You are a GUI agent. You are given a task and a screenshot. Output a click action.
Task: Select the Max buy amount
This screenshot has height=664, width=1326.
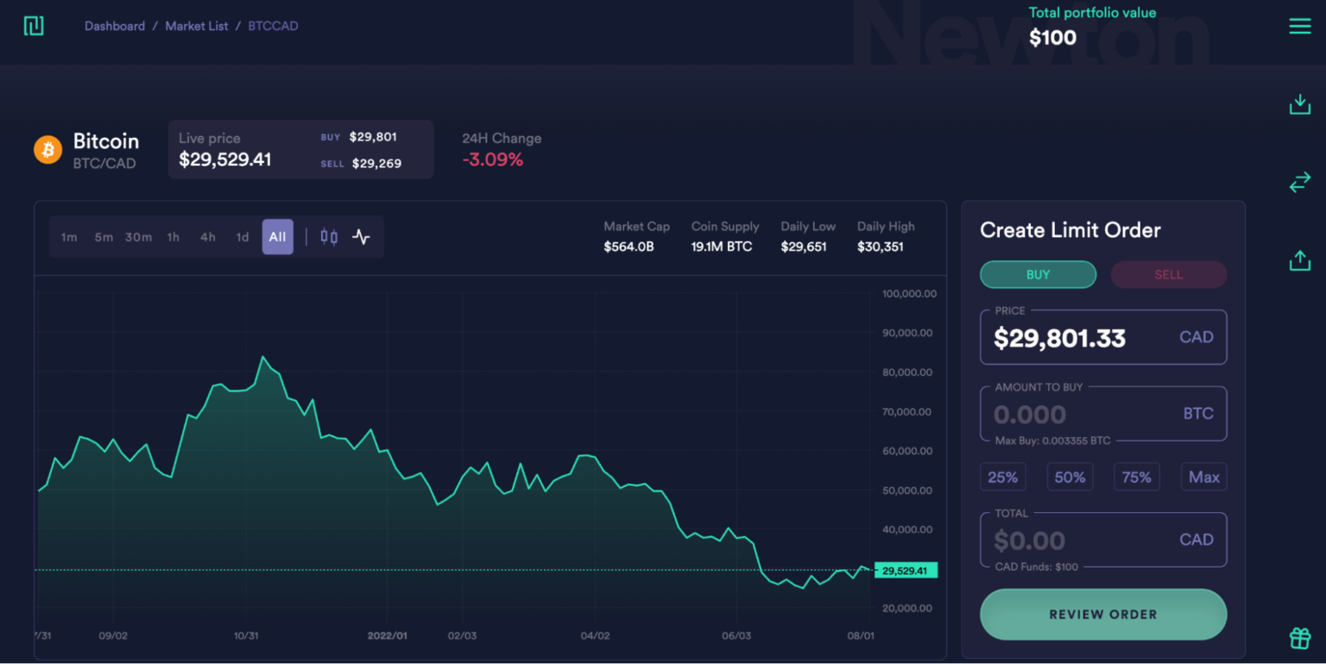pyautogui.click(x=1203, y=476)
